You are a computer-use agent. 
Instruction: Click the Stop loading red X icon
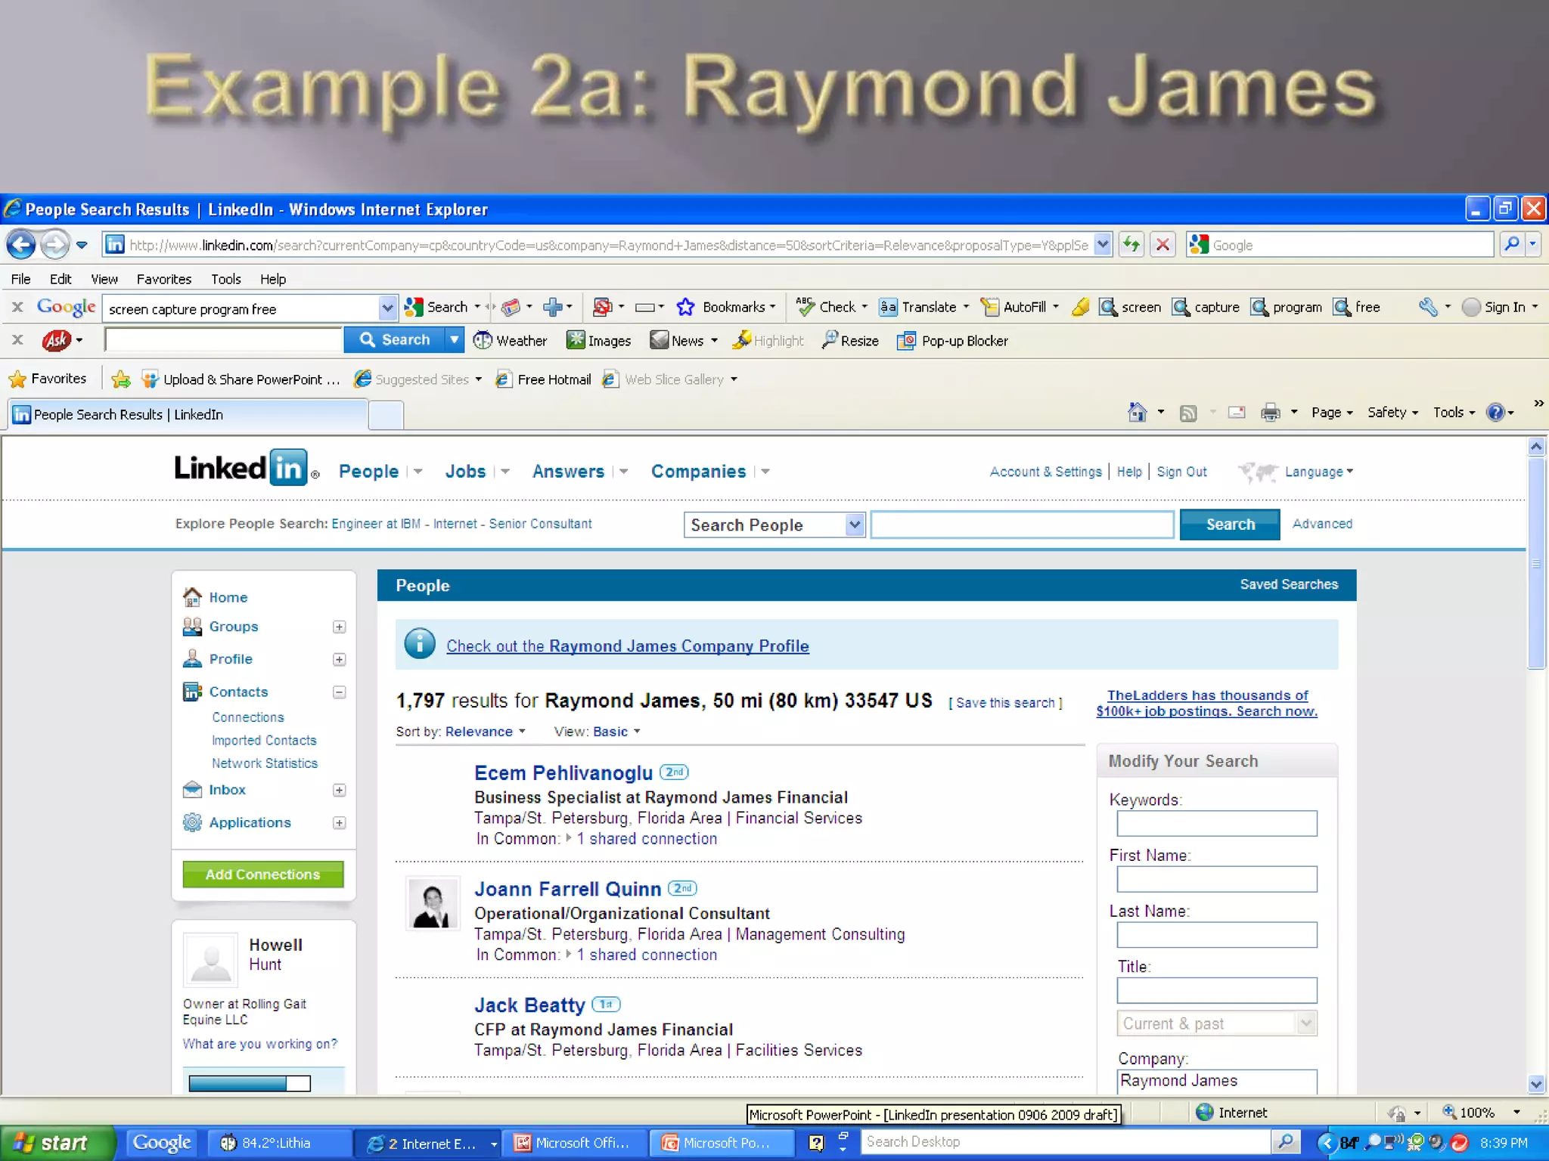pyautogui.click(x=1163, y=244)
